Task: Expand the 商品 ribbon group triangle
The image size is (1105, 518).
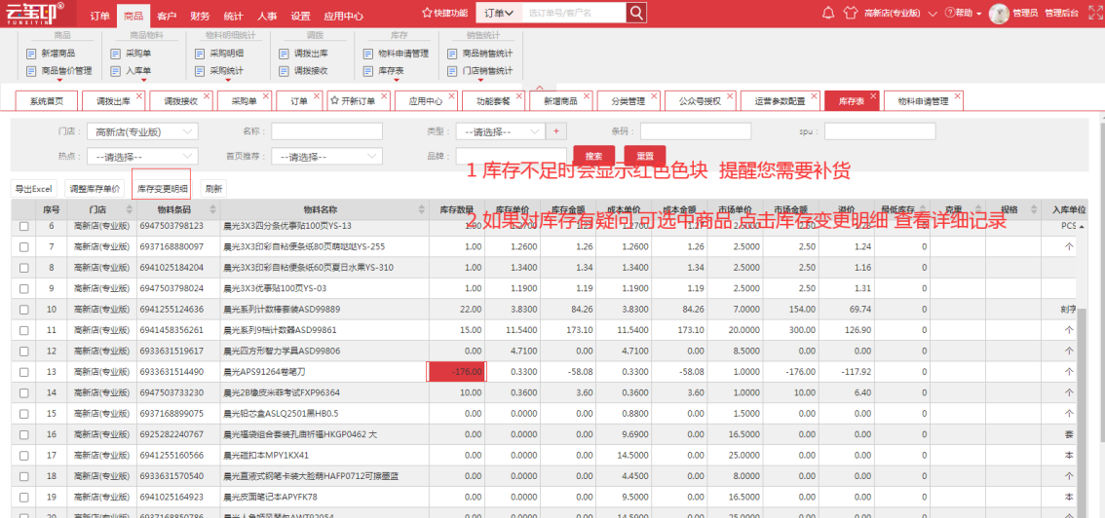Action: (59, 80)
